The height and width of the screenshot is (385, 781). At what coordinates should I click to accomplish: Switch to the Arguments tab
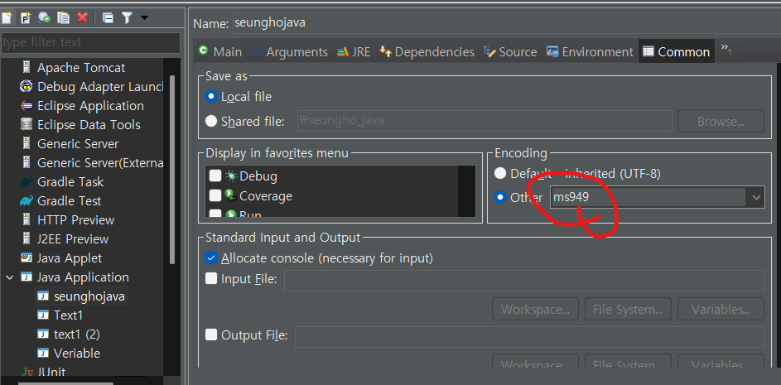tap(289, 52)
